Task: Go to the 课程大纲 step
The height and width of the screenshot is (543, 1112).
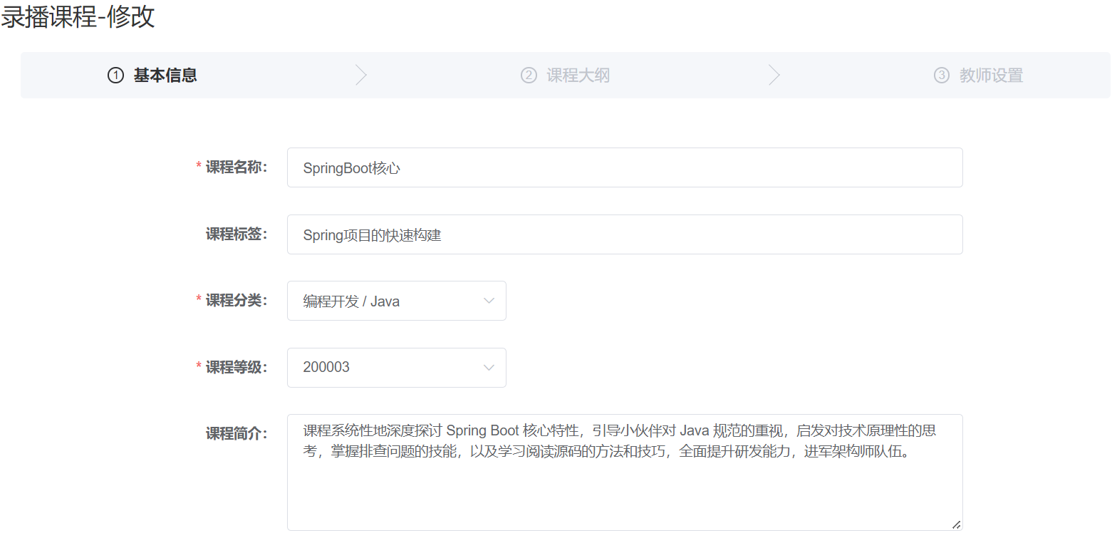Action: pyautogui.click(x=578, y=76)
